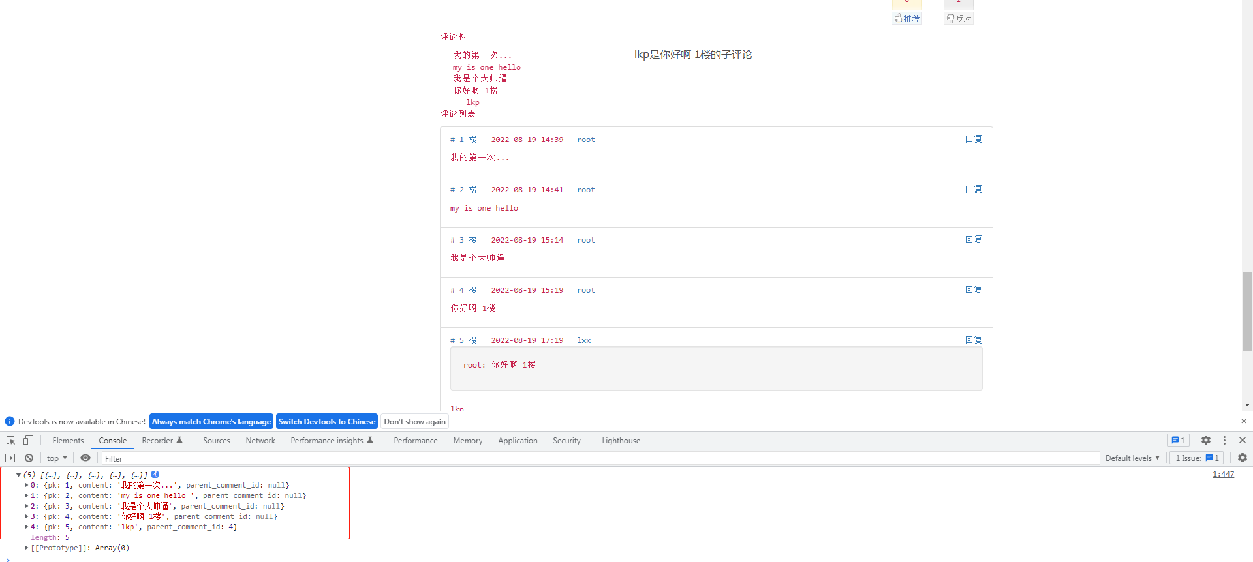Click the page vertical scrollbar thumb

tap(1247, 312)
